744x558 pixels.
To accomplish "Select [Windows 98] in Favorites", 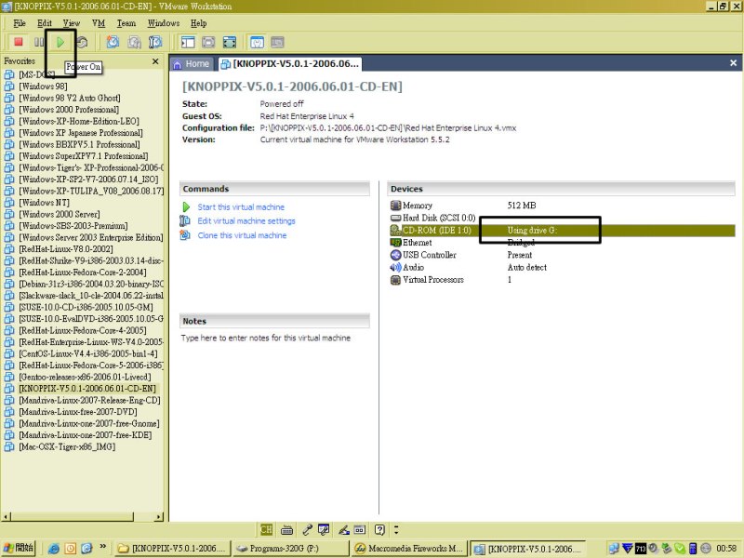I will (x=43, y=86).
